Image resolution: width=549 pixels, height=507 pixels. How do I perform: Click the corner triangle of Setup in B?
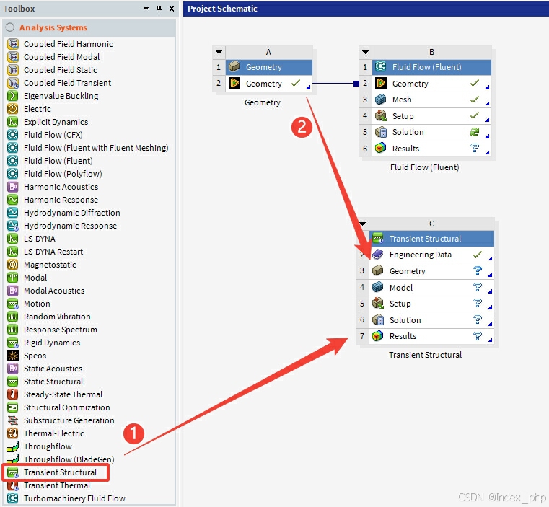[487, 120]
